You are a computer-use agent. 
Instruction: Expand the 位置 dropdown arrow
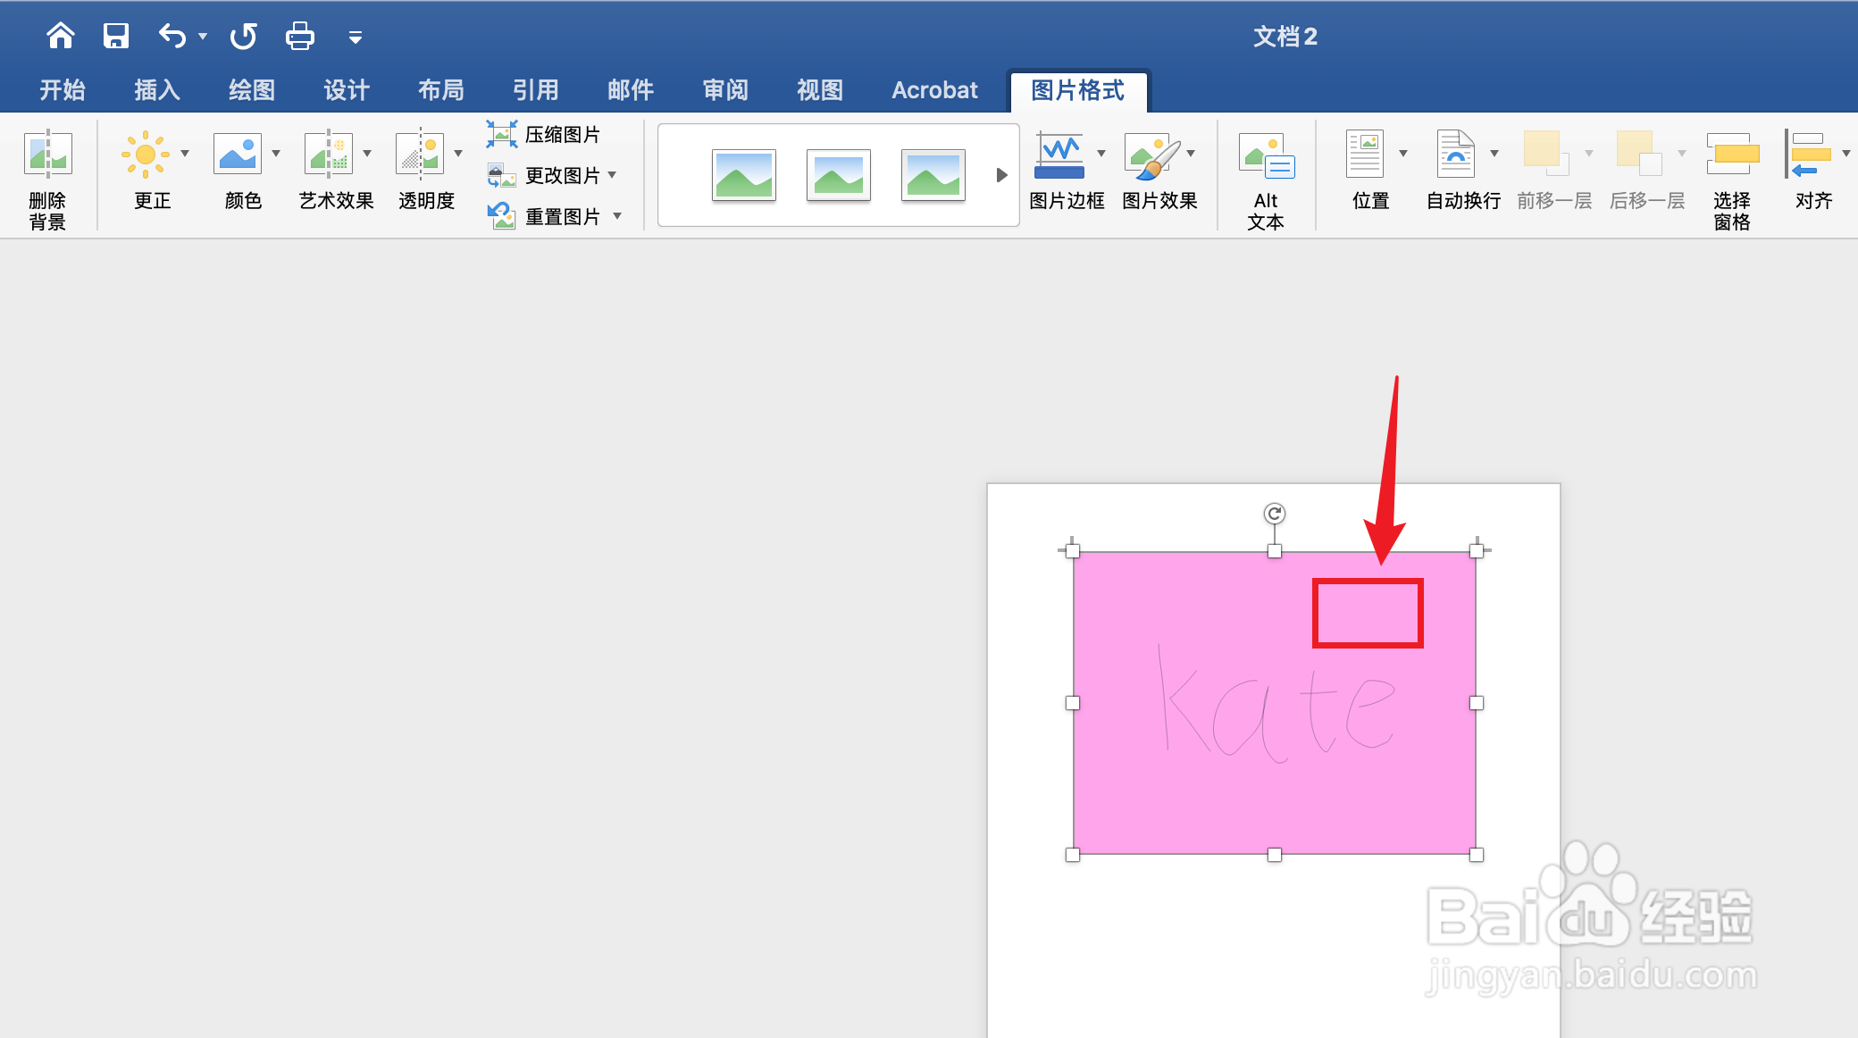point(1403,154)
